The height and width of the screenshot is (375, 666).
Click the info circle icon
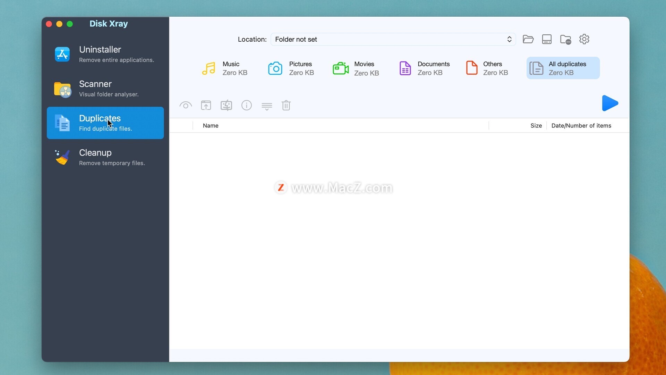coord(247,105)
